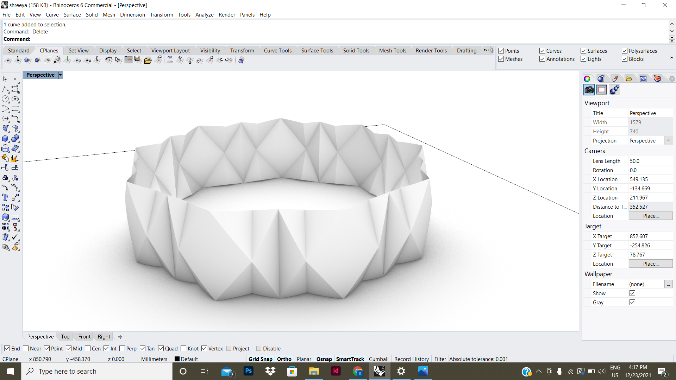676x380 pixels.
Task: Open the Surface menu
Action: (x=72, y=14)
